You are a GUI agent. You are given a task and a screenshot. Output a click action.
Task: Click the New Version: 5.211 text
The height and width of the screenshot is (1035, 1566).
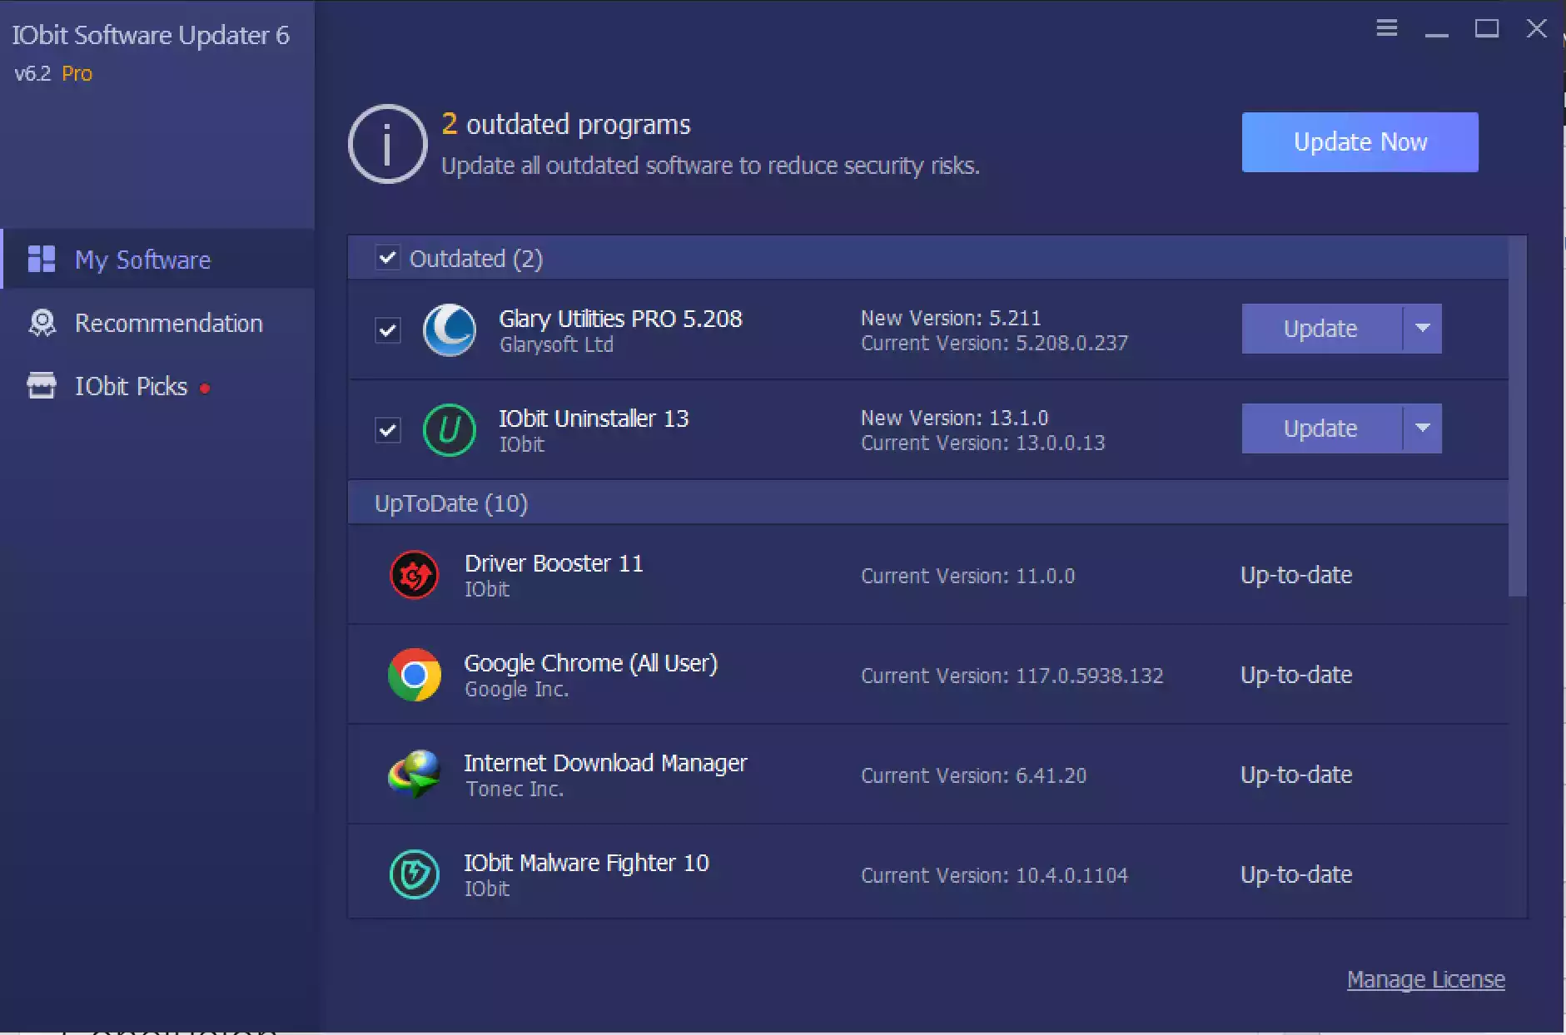tap(951, 318)
